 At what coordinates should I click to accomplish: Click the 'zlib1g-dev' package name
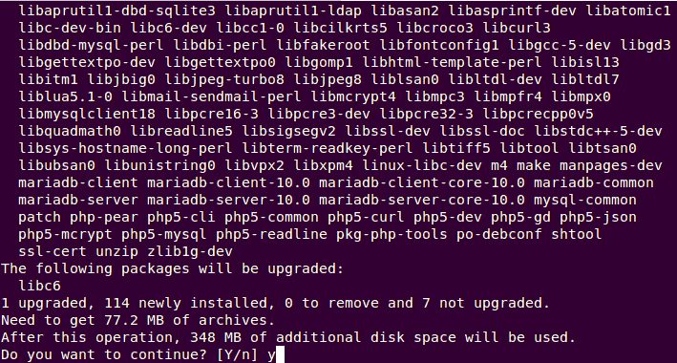point(190,251)
